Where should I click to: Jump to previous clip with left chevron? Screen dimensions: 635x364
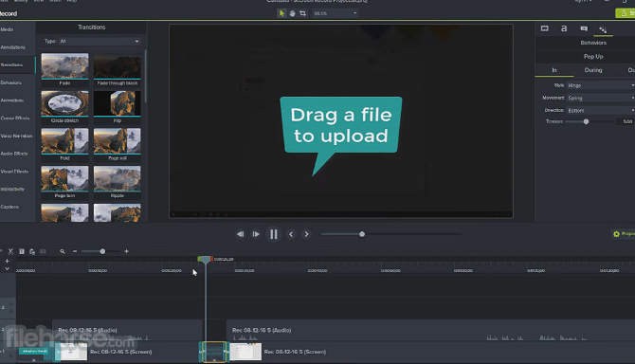pos(291,234)
